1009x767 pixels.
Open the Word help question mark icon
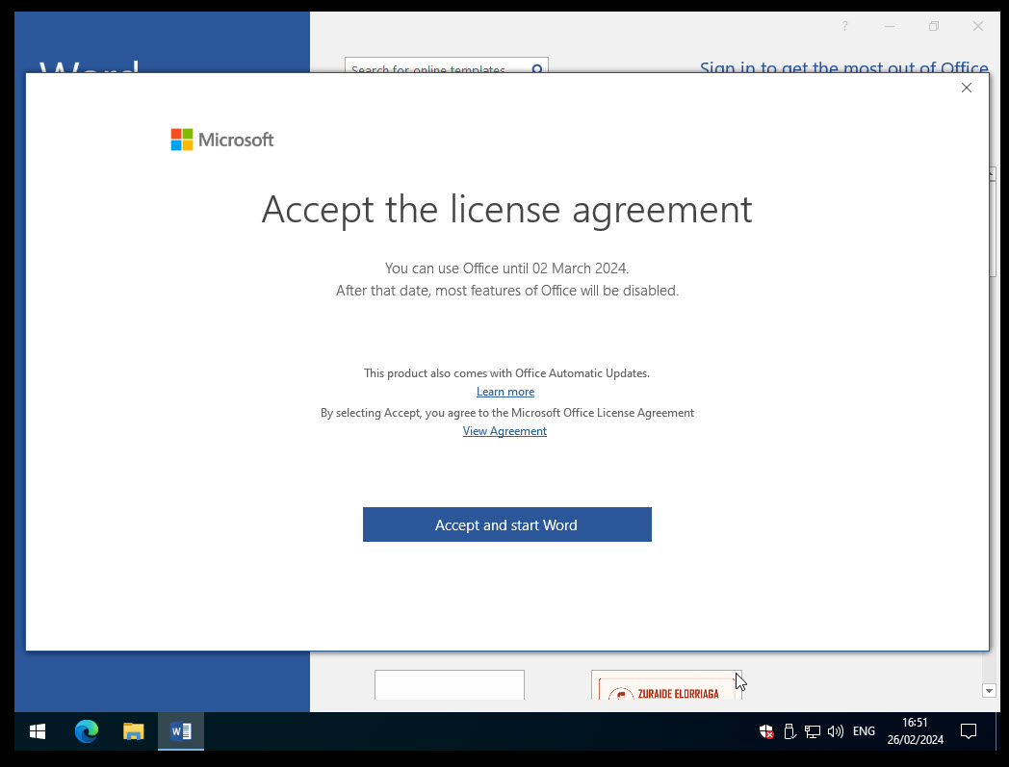(x=845, y=27)
